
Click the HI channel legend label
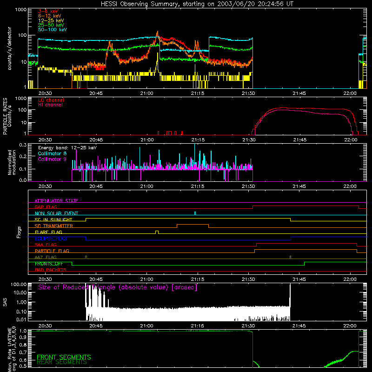click(x=50, y=105)
